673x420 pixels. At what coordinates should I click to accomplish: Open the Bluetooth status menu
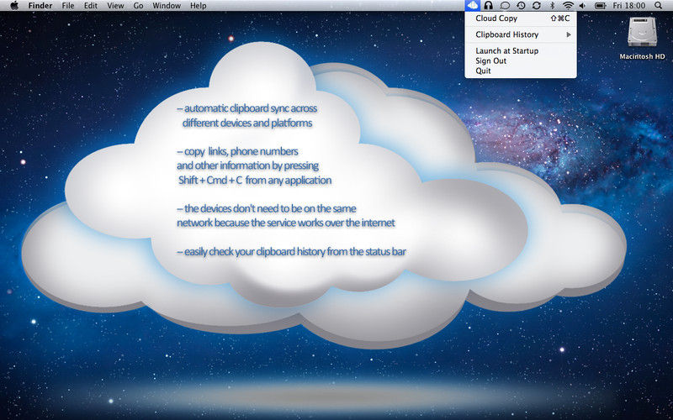552,6
